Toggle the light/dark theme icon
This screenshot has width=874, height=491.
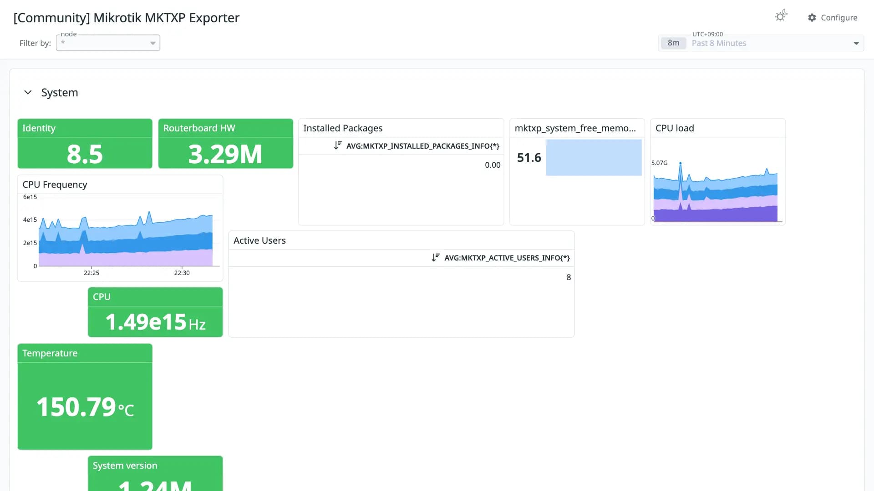(x=781, y=16)
